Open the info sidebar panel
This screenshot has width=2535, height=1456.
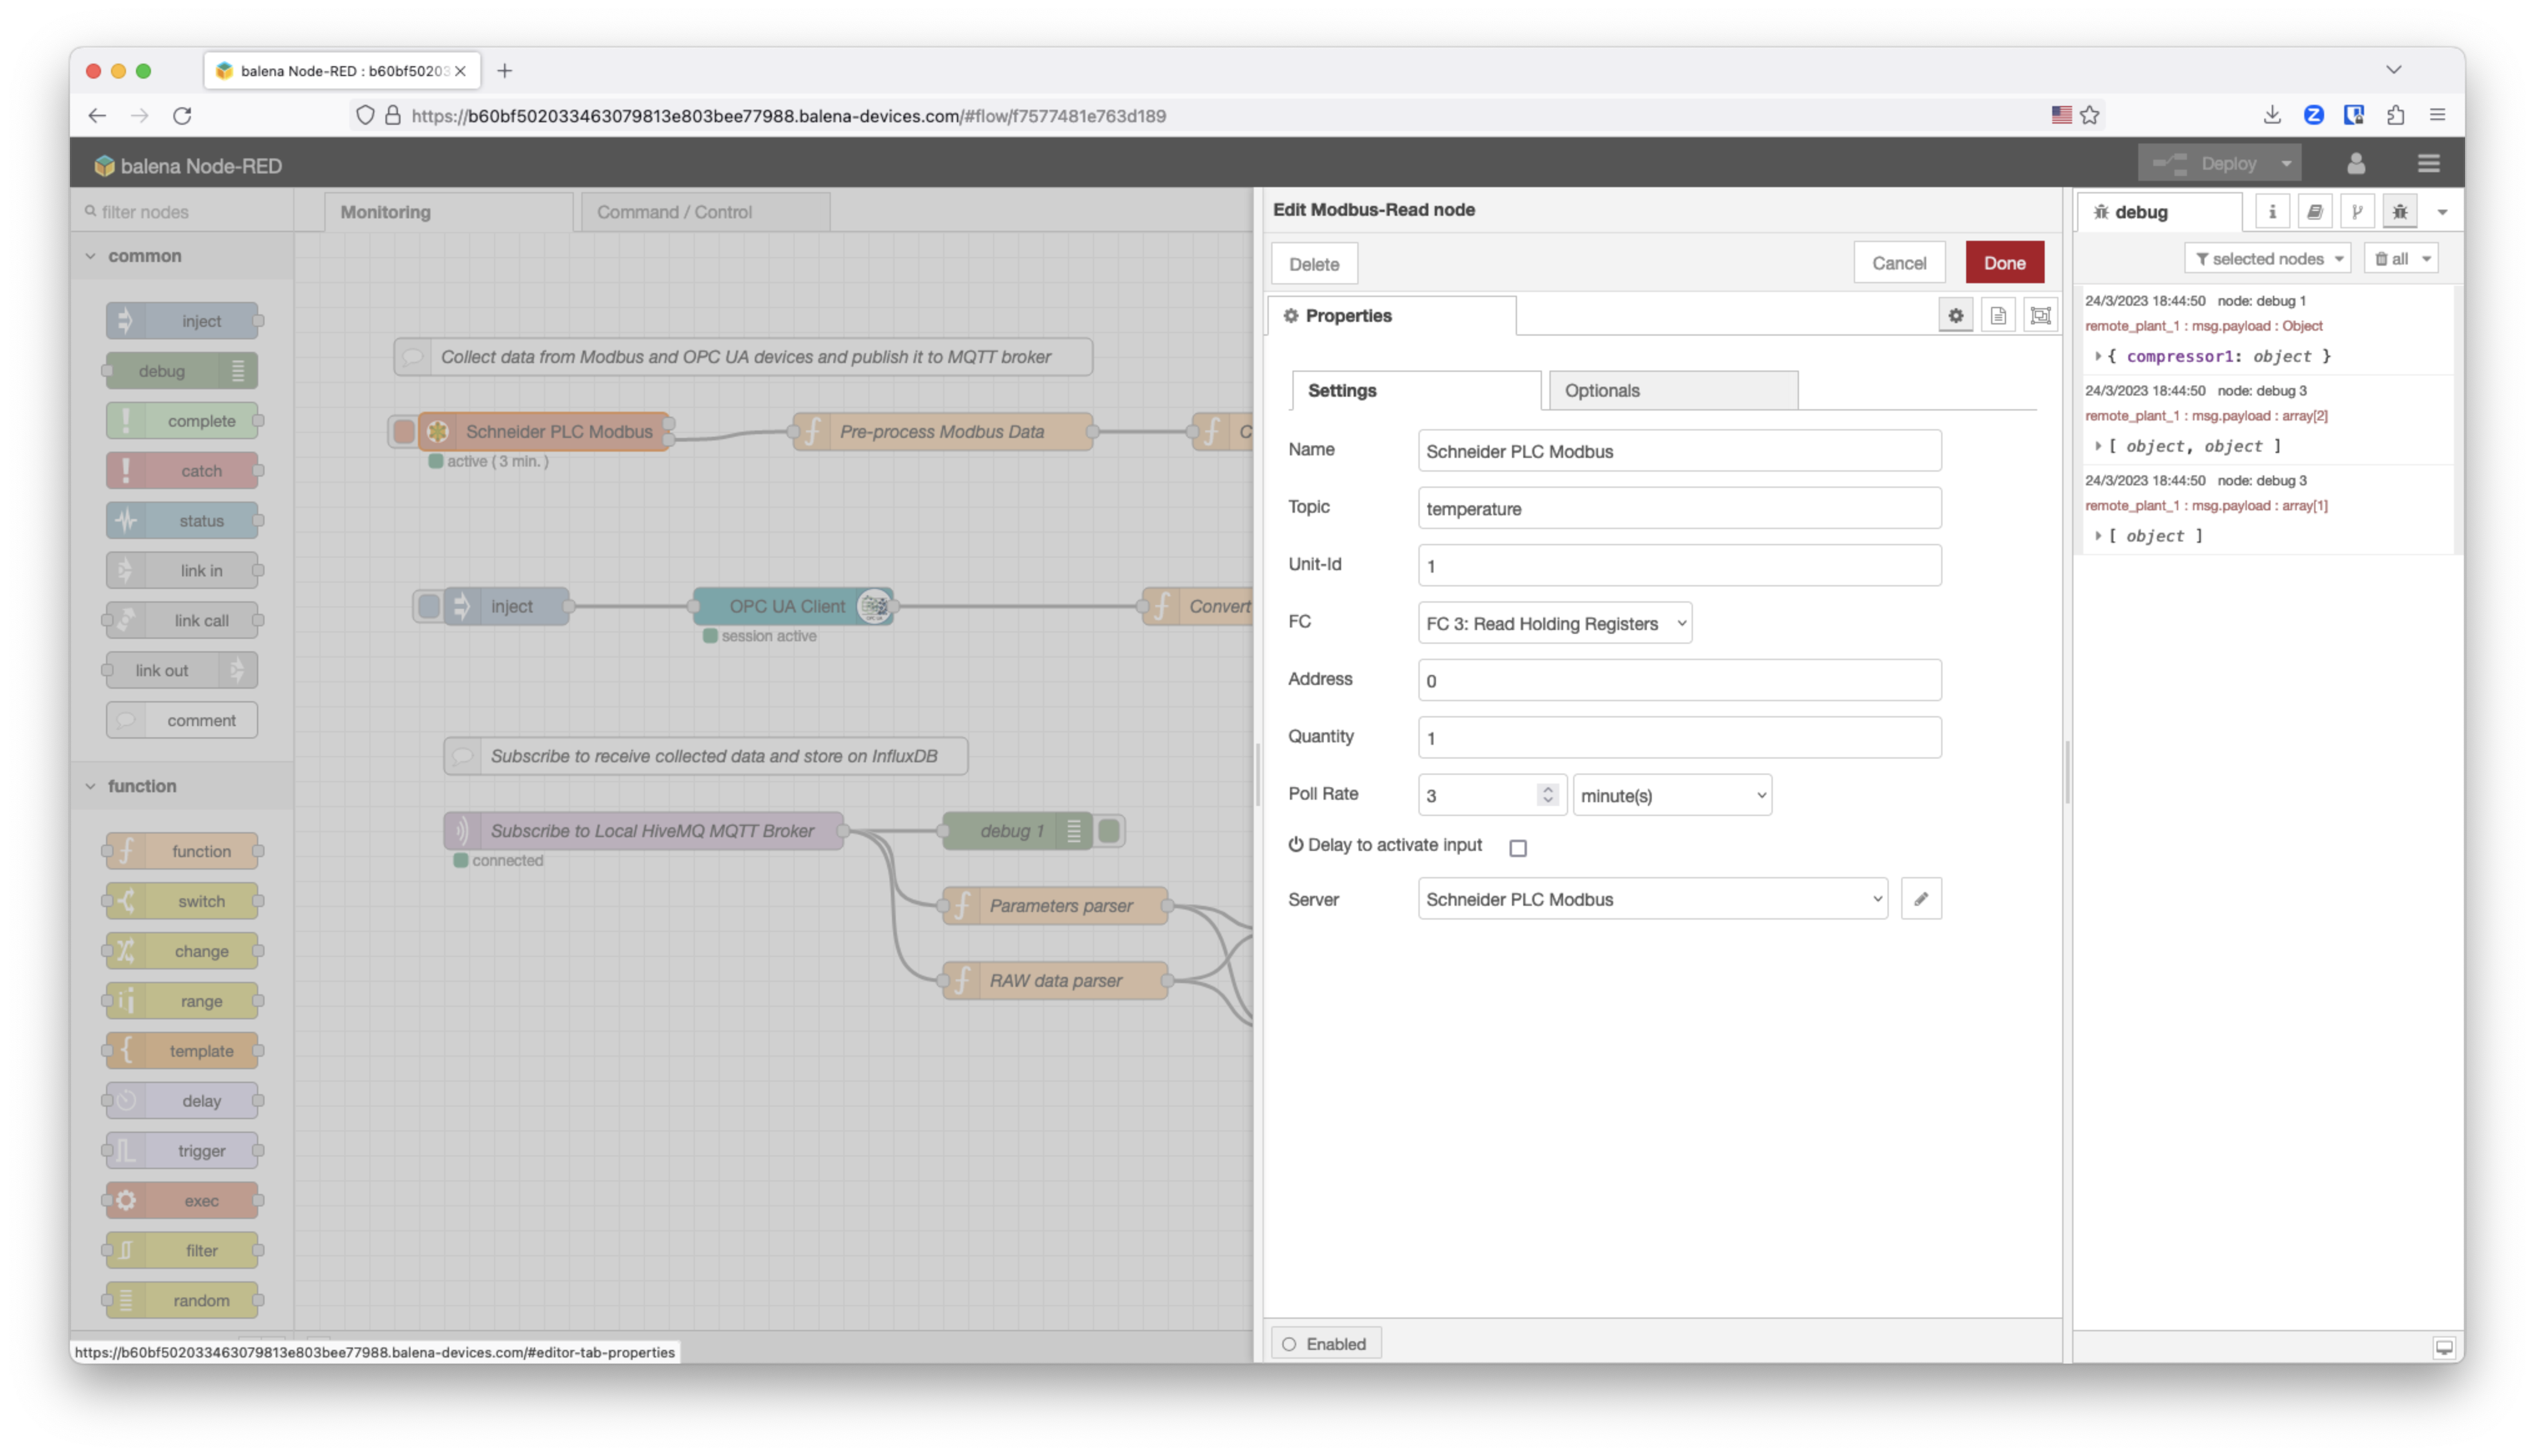click(2273, 211)
